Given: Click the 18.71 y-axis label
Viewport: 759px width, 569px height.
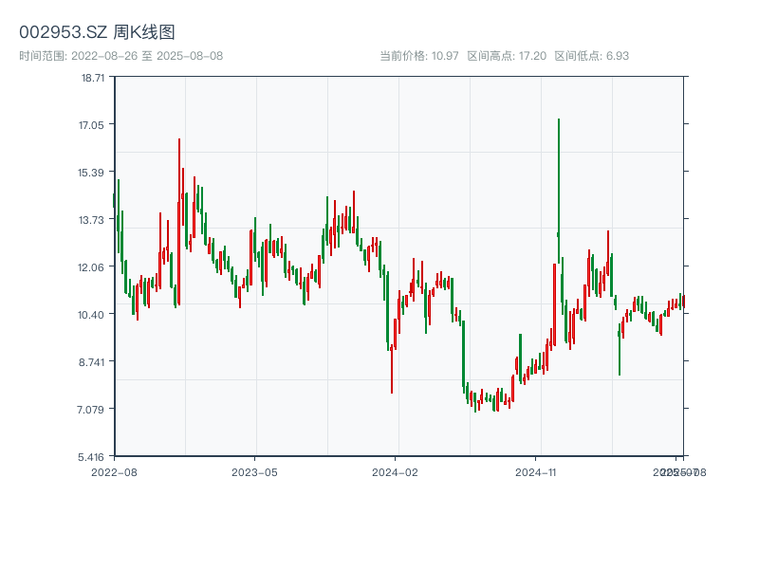Looking at the screenshot, I should coord(93,78).
